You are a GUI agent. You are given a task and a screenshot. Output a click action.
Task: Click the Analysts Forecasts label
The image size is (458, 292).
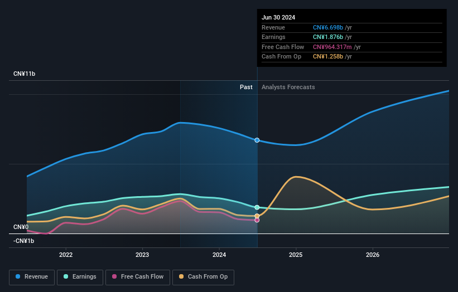(288, 87)
